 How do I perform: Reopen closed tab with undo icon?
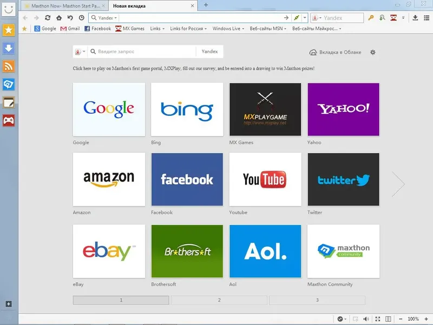(70, 18)
